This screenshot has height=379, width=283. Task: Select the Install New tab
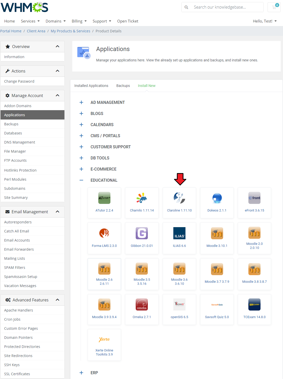coord(147,86)
